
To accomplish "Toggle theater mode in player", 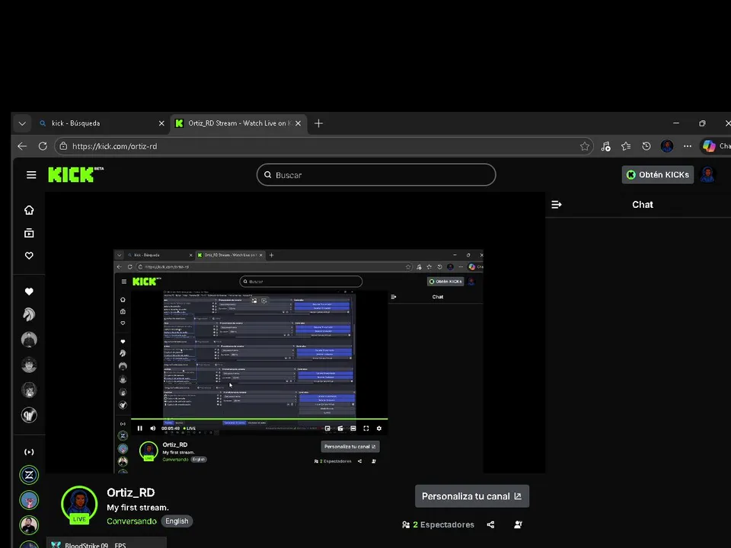I will (x=353, y=429).
